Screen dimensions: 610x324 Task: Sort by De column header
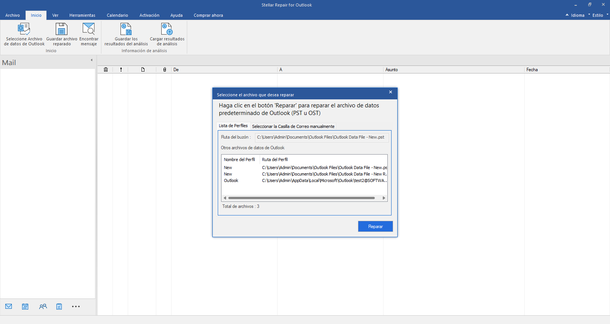point(224,70)
